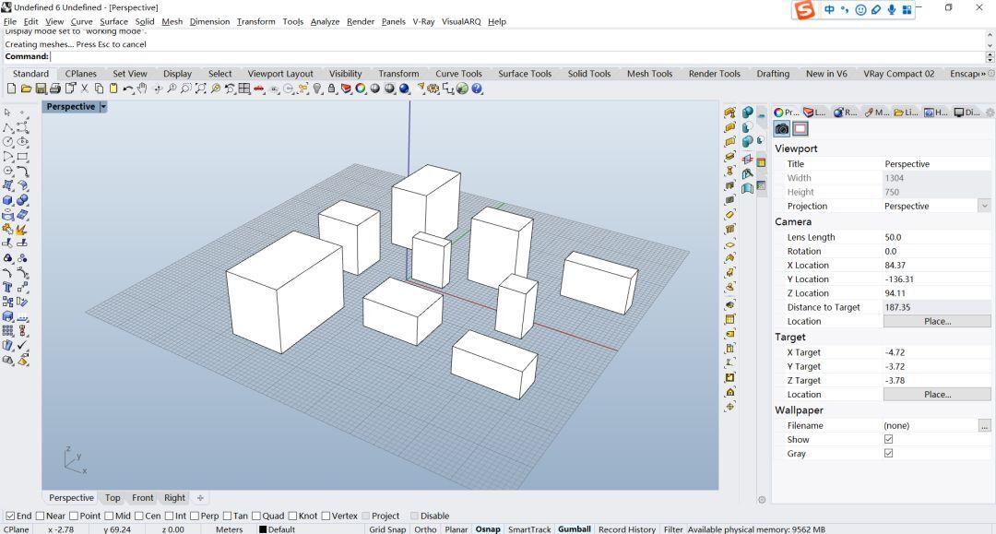Open the Projection dropdown in Viewport properties
The image size is (996, 534).
984,206
